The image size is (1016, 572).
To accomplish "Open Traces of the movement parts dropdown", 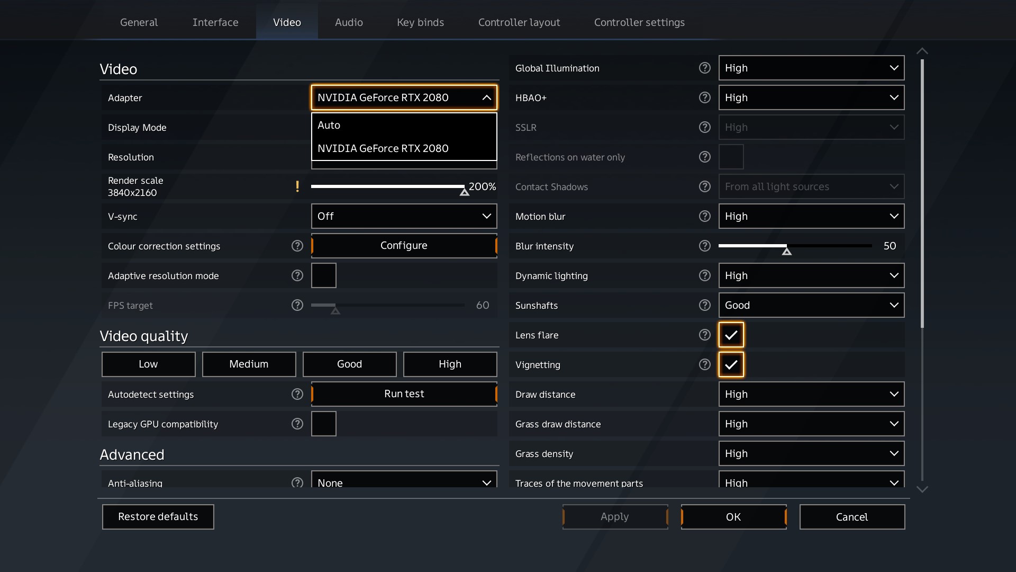I will (x=812, y=480).
